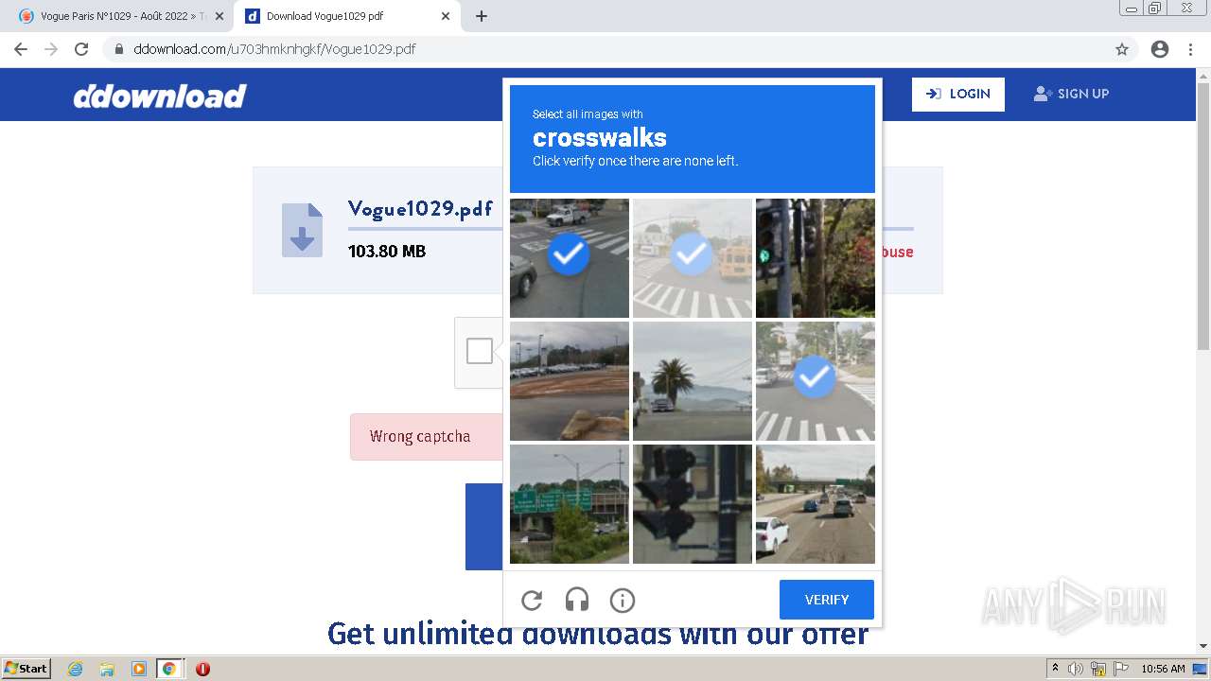Reload the captcha challenge with the refresh icon
Viewport: 1211px width, 681px height.
532,600
